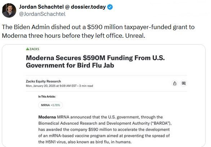The height and width of the screenshot is (147, 211).
Task: Click the In This Article label
Action: (x=47, y=96)
